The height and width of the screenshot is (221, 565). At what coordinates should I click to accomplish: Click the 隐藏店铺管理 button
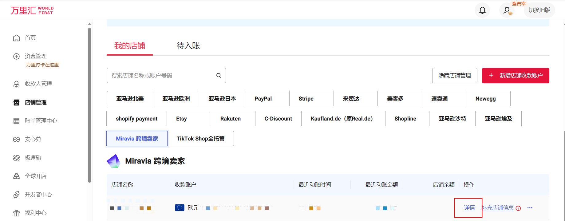454,76
